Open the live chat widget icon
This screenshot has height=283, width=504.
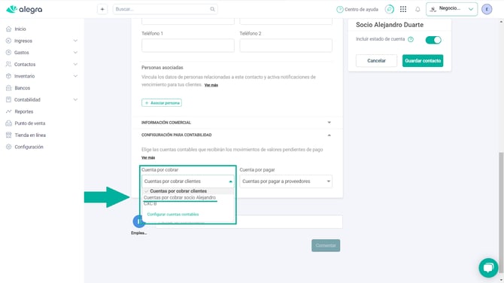[488, 267]
